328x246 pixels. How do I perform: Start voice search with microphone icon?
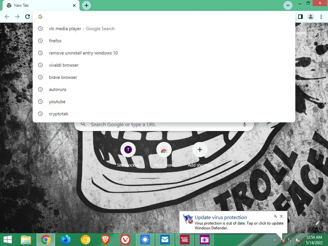tap(244, 125)
